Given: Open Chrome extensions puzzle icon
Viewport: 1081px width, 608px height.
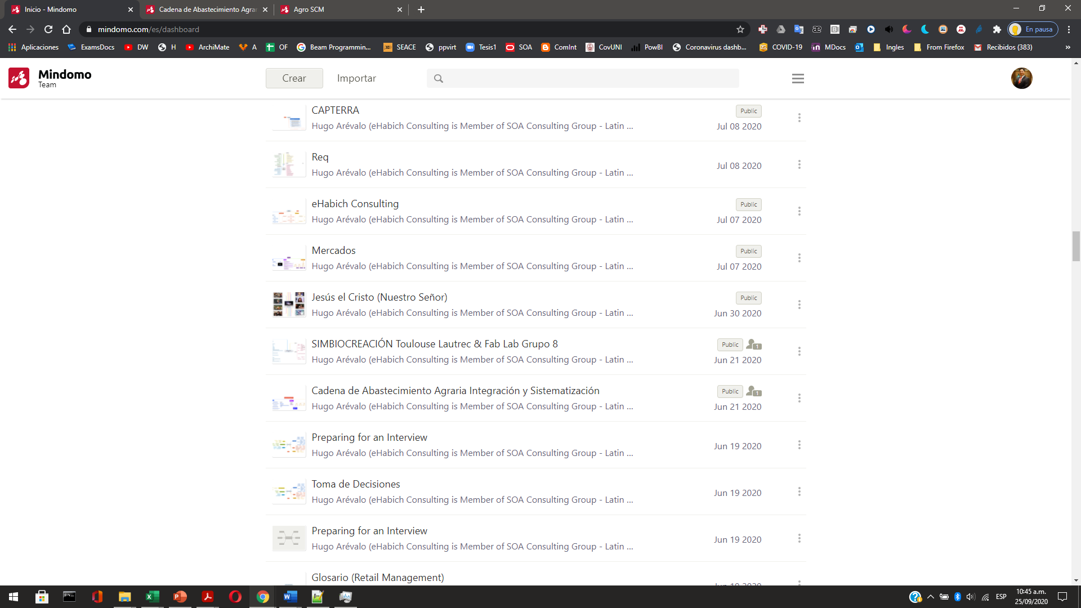Looking at the screenshot, I should [x=997, y=29].
